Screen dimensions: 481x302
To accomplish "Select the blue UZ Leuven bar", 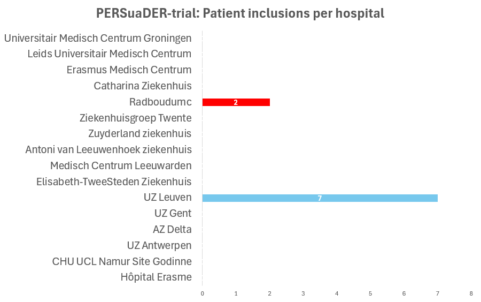I will point(374,198).
